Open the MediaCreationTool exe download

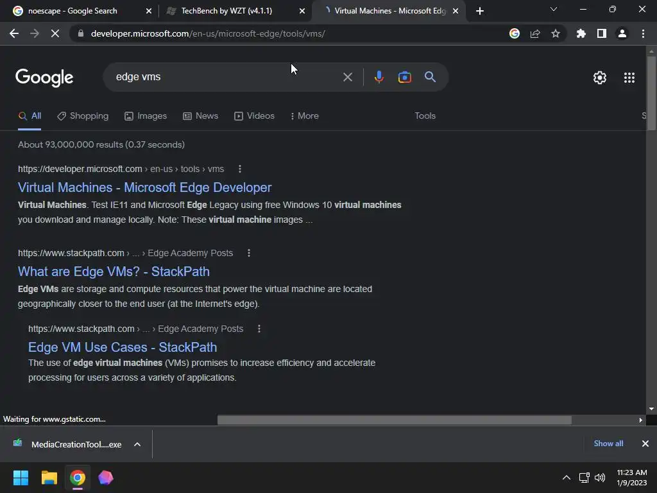coord(67,444)
